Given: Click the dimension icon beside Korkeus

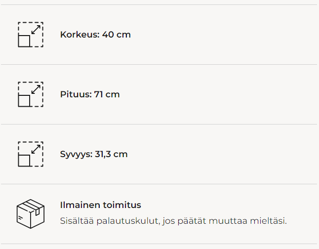Looking at the screenshot, I should [30, 35].
